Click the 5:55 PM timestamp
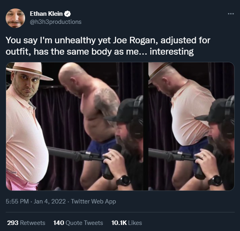Screen dimensions: 240x231 (x=17, y=201)
